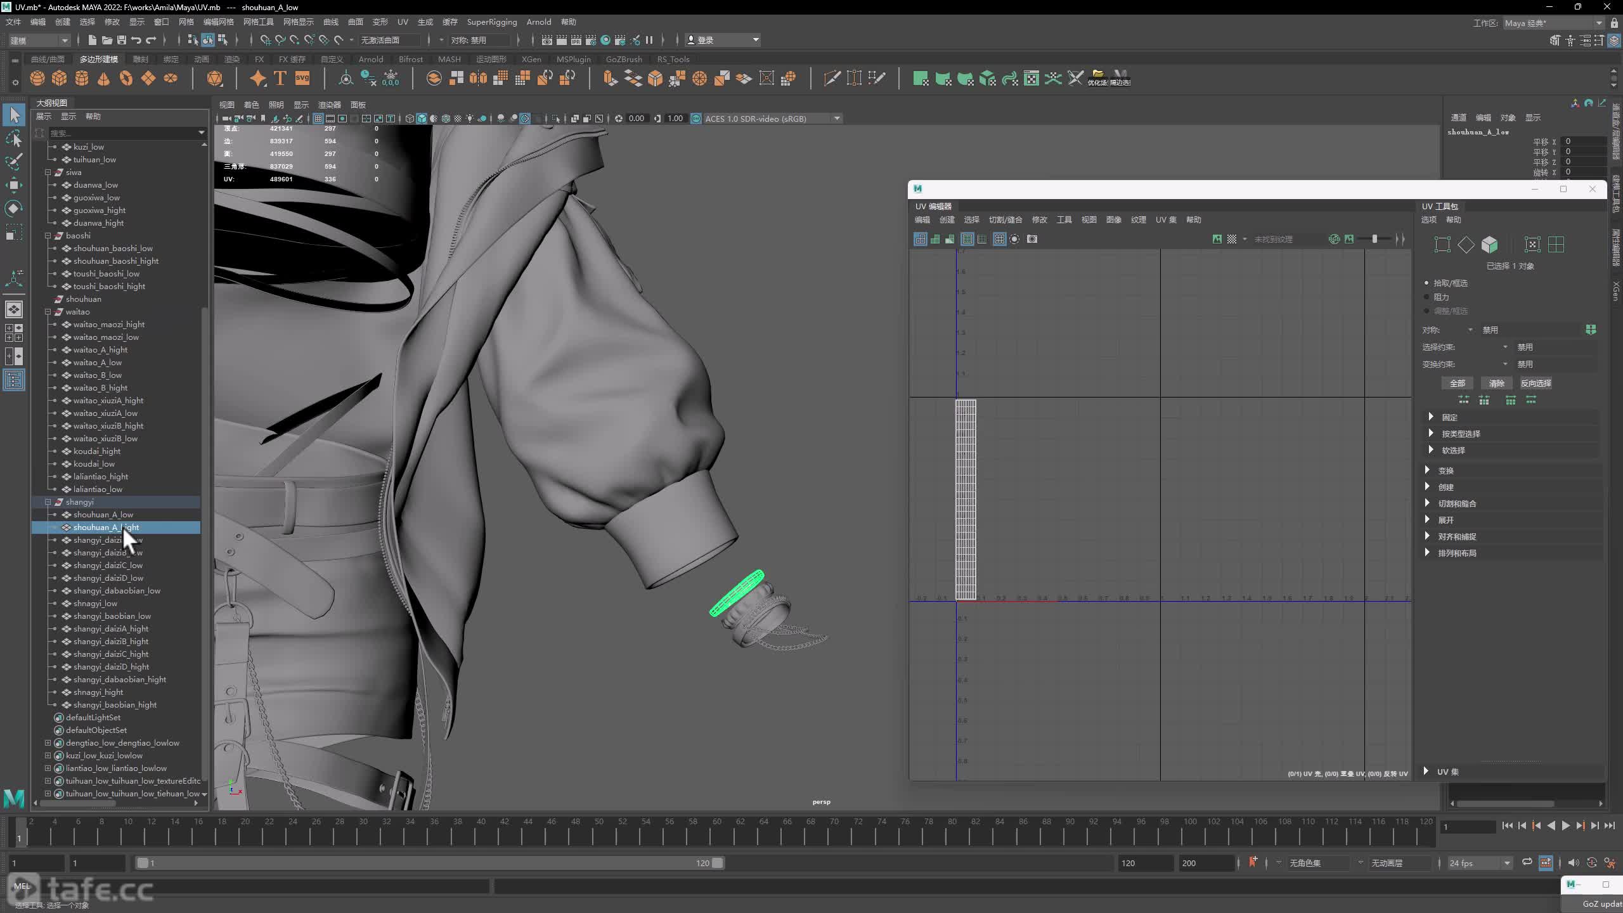Collapse the shangyi group in Outliner
The image size is (1623, 913).
pos(48,502)
